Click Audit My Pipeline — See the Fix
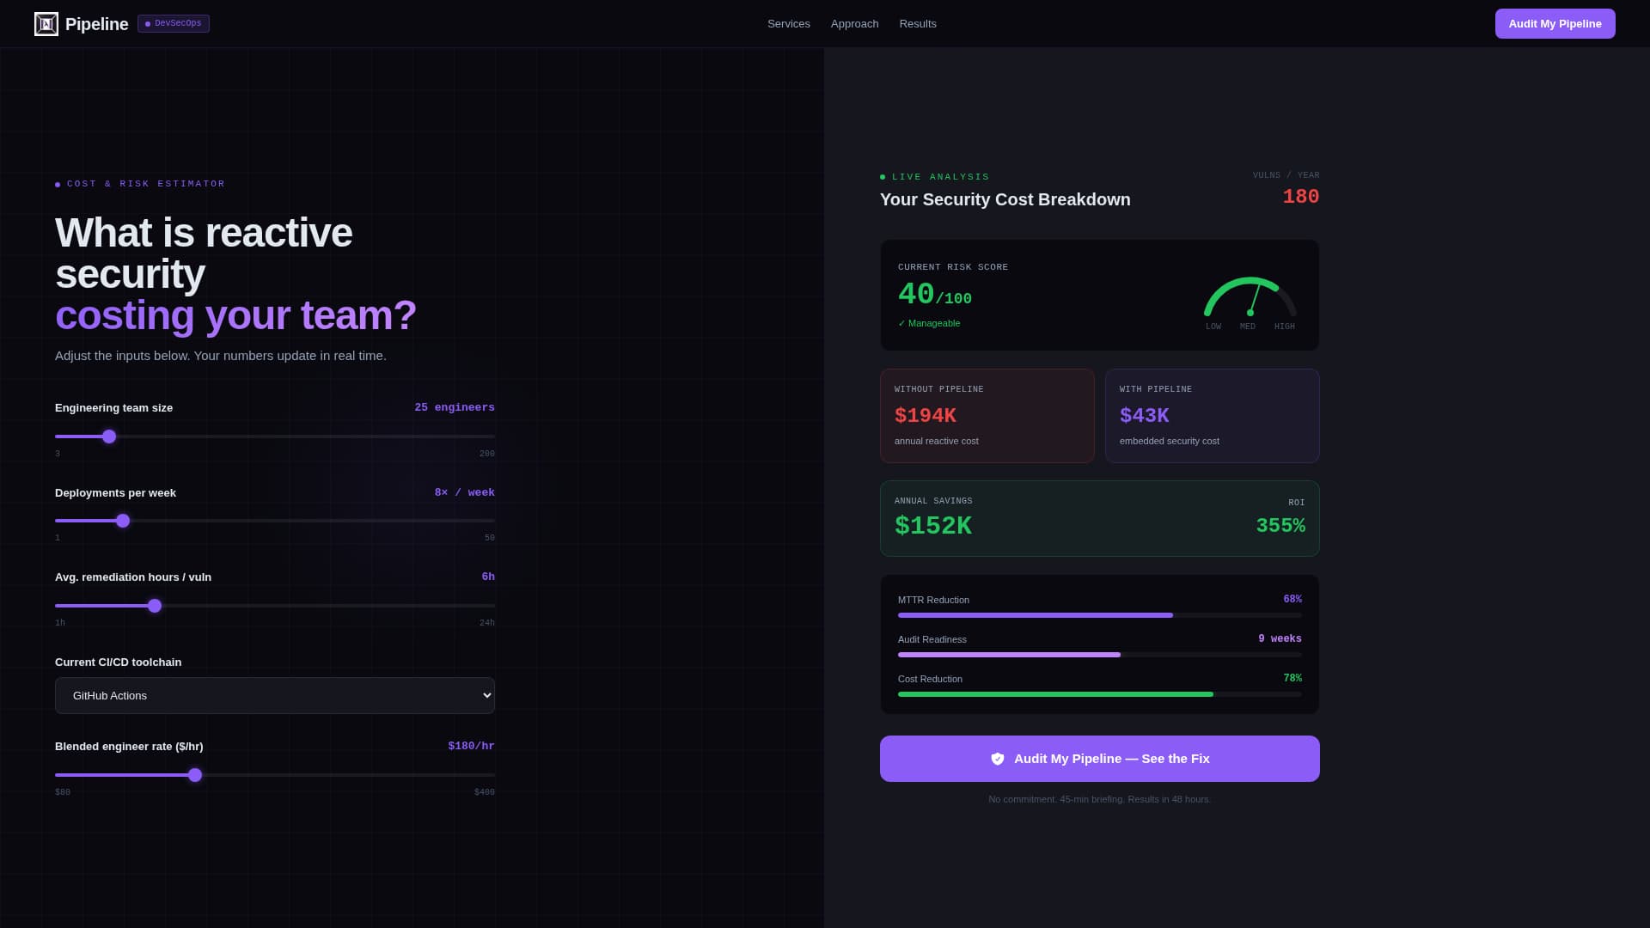This screenshot has height=928, width=1650. coord(1100,759)
